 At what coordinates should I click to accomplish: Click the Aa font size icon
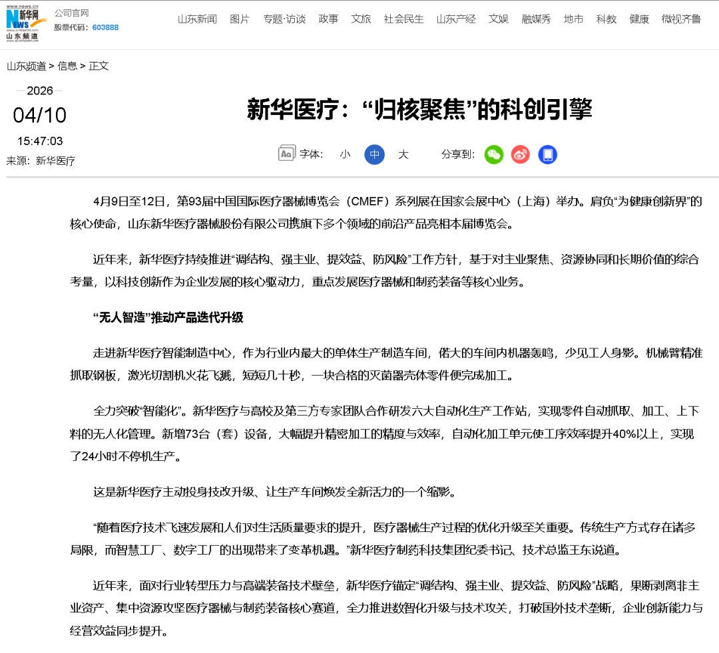286,154
